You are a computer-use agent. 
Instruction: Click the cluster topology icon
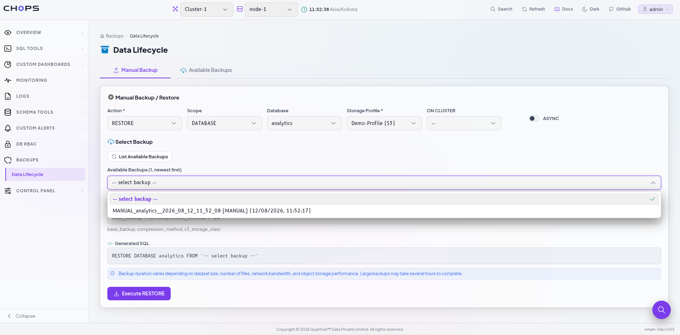175,9
